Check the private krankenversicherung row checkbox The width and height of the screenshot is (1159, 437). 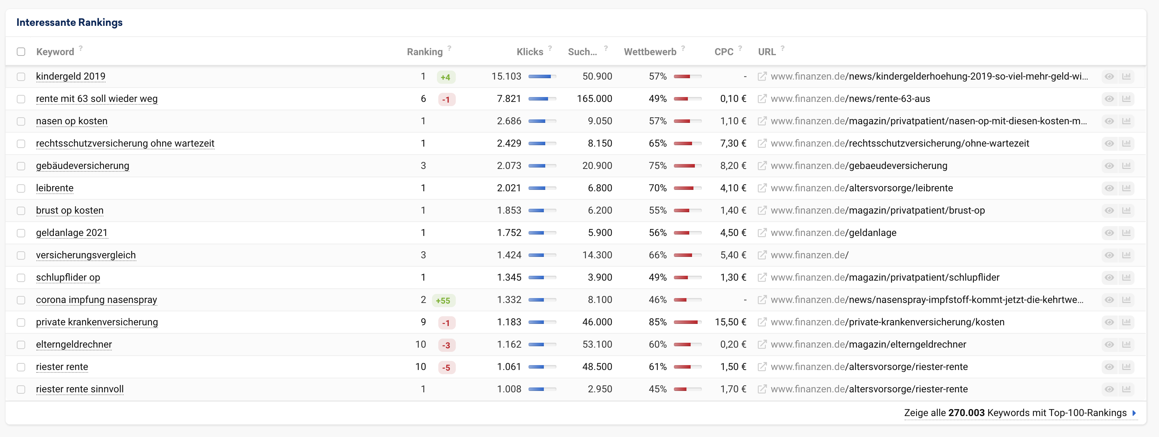pyautogui.click(x=21, y=322)
